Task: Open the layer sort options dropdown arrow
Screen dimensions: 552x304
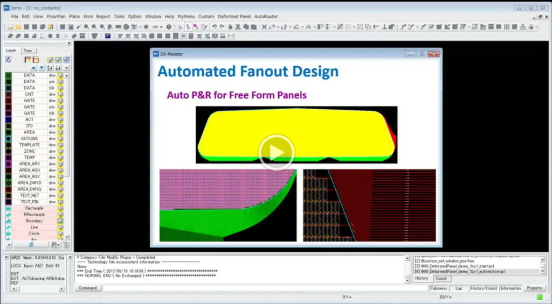Action: pyautogui.click(x=66, y=67)
